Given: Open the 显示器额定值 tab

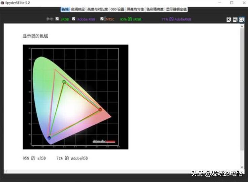Looking at the screenshot, I should (x=176, y=9).
